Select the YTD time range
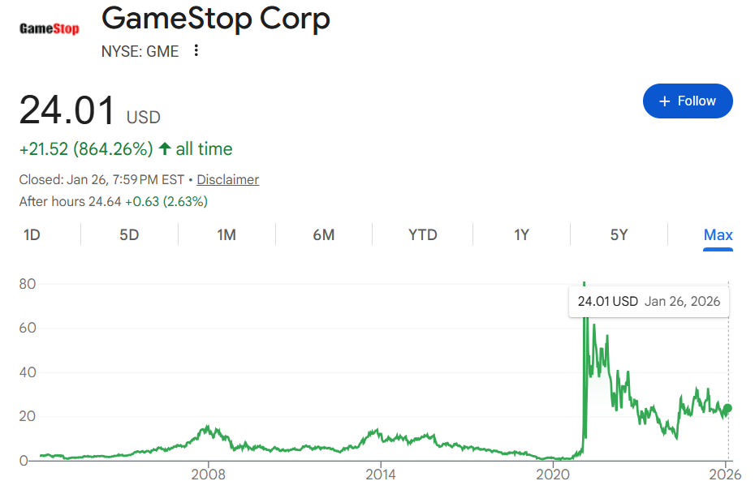755x494 pixels. tap(422, 235)
